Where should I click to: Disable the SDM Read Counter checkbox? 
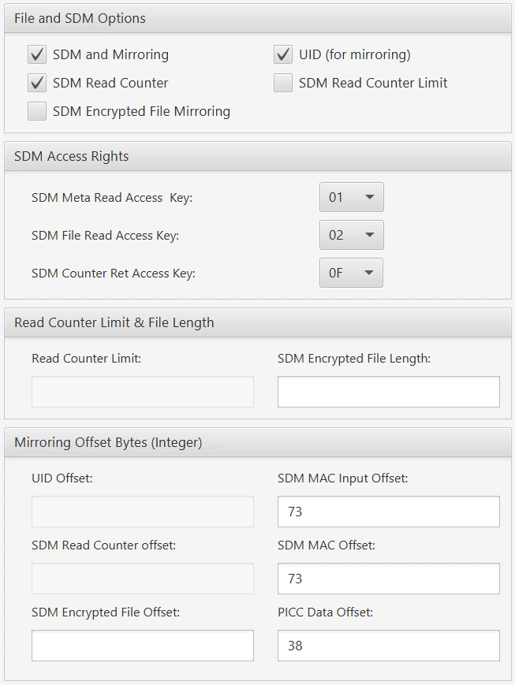click(x=37, y=84)
